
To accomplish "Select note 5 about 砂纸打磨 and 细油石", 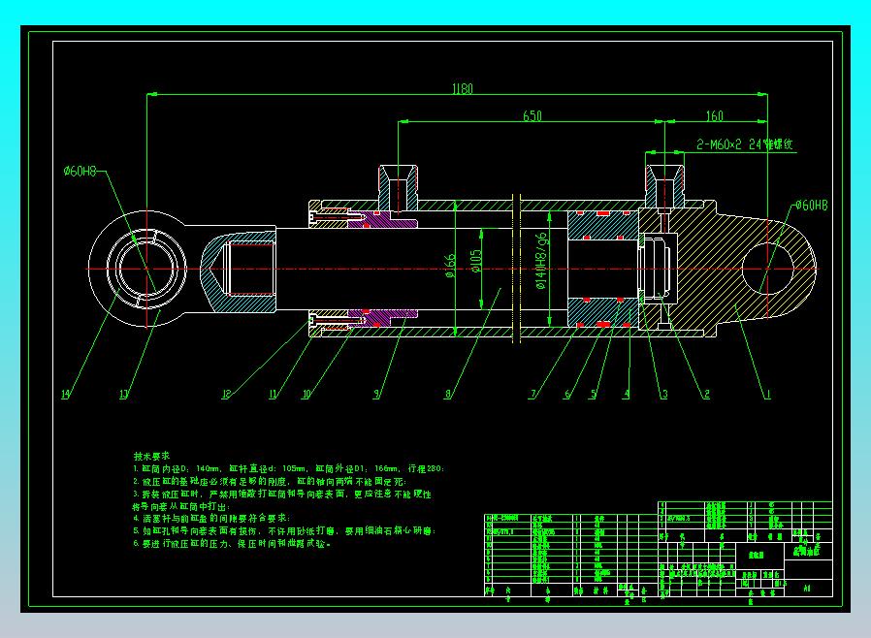I will [x=284, y=530].
